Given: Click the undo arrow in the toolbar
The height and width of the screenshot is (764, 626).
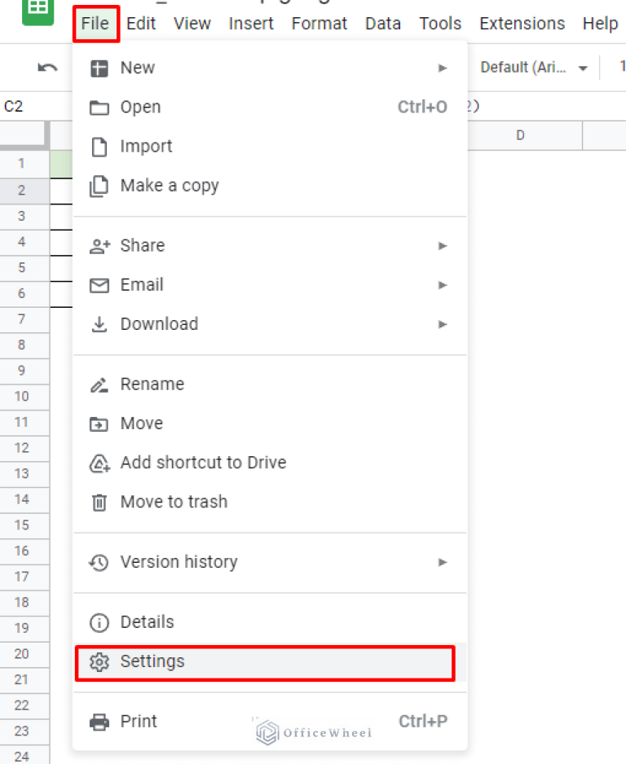Looking at the screenshot, I should (46, 68).
